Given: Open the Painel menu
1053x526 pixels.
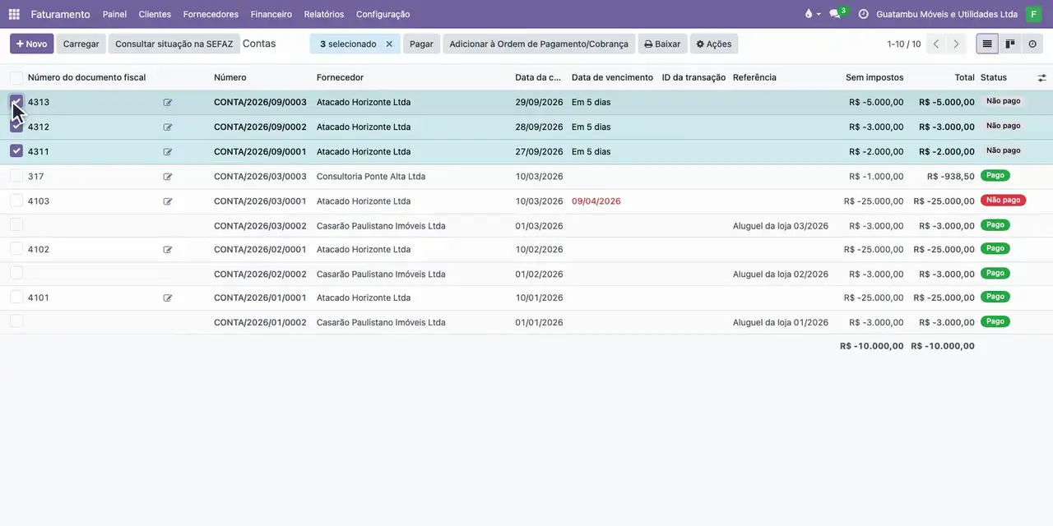Looking at the screenshot, I should point(114,14).
